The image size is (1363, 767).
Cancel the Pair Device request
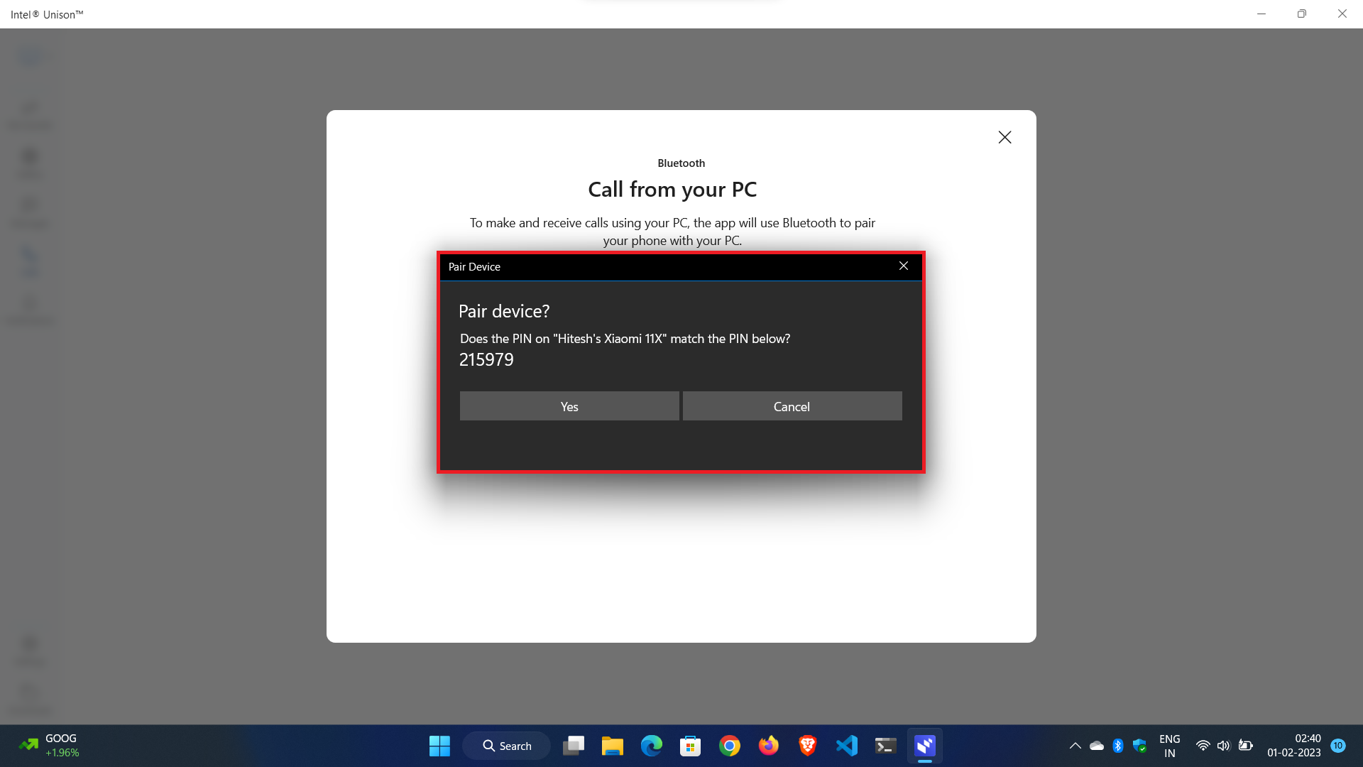click(x=792, y=406)
